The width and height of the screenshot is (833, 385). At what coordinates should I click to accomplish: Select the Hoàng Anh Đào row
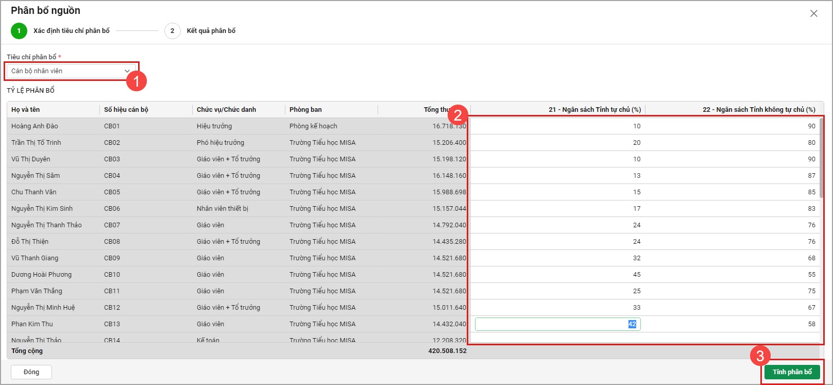coord(35,126)
